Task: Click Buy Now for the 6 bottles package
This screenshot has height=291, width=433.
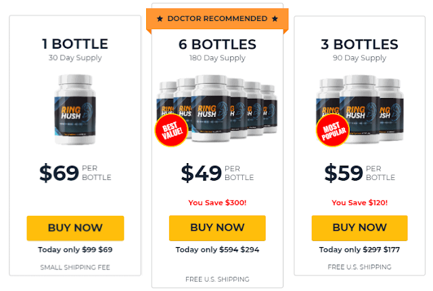Action: coord(217,228)
